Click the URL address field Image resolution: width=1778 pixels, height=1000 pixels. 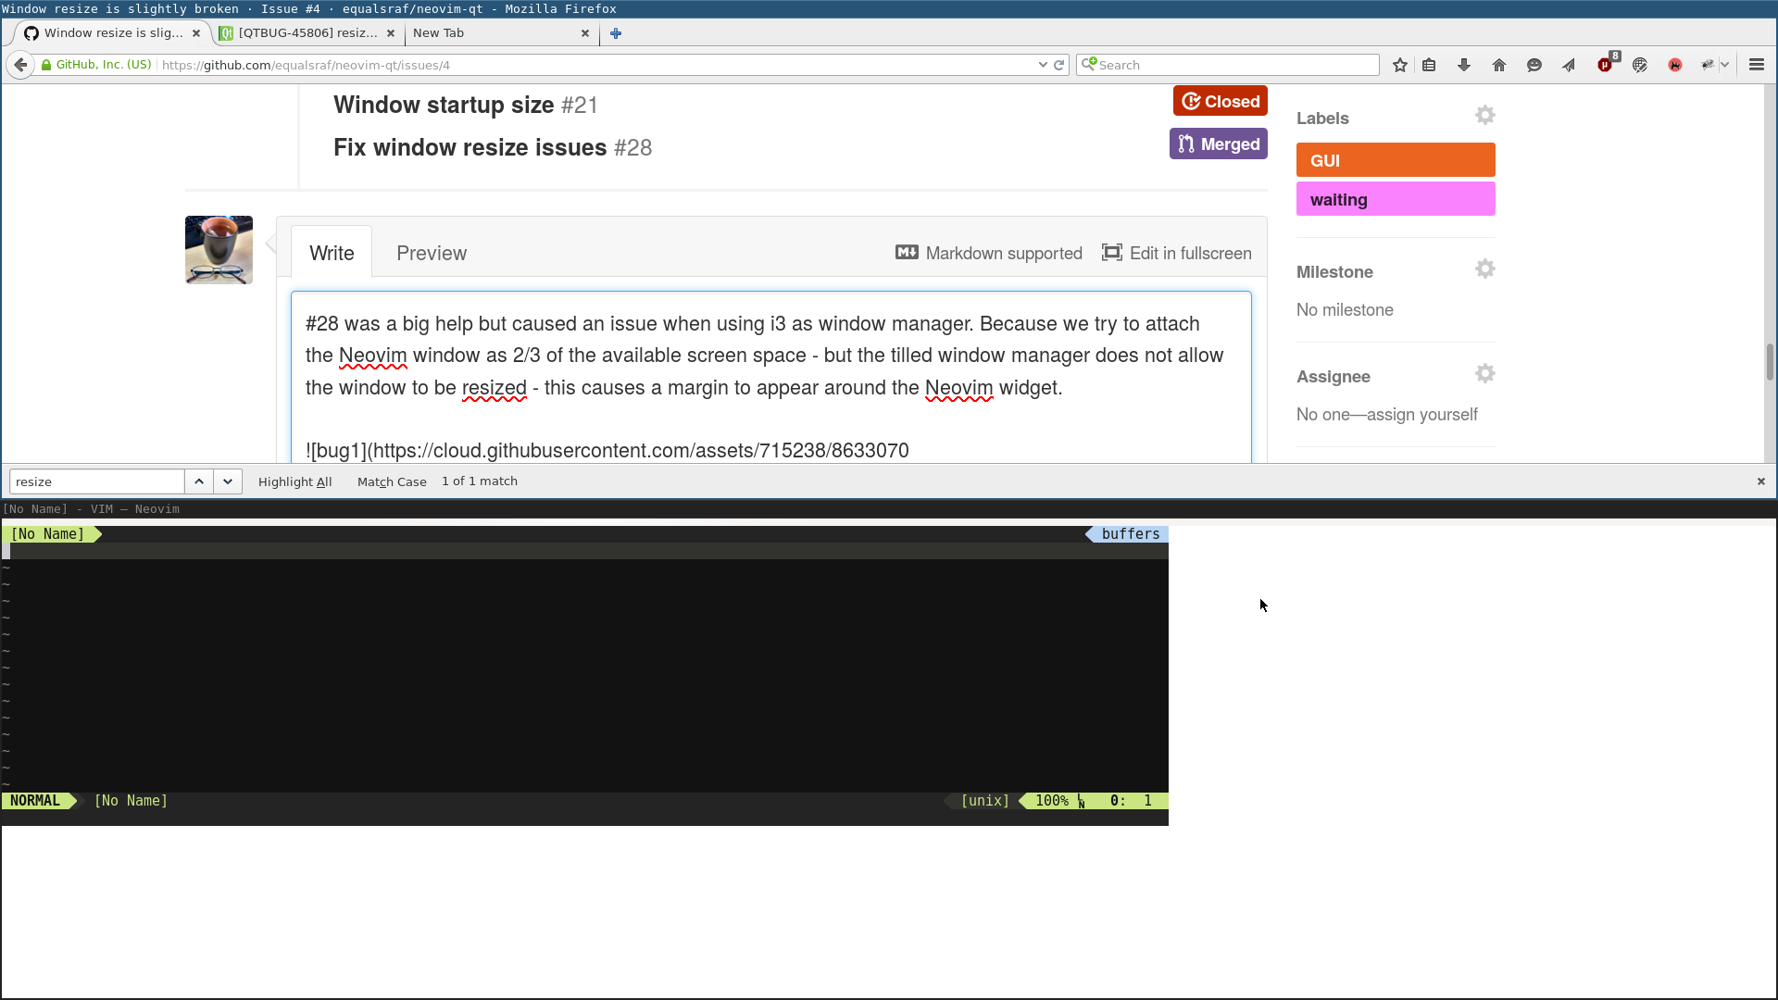(x=593, y=65)
